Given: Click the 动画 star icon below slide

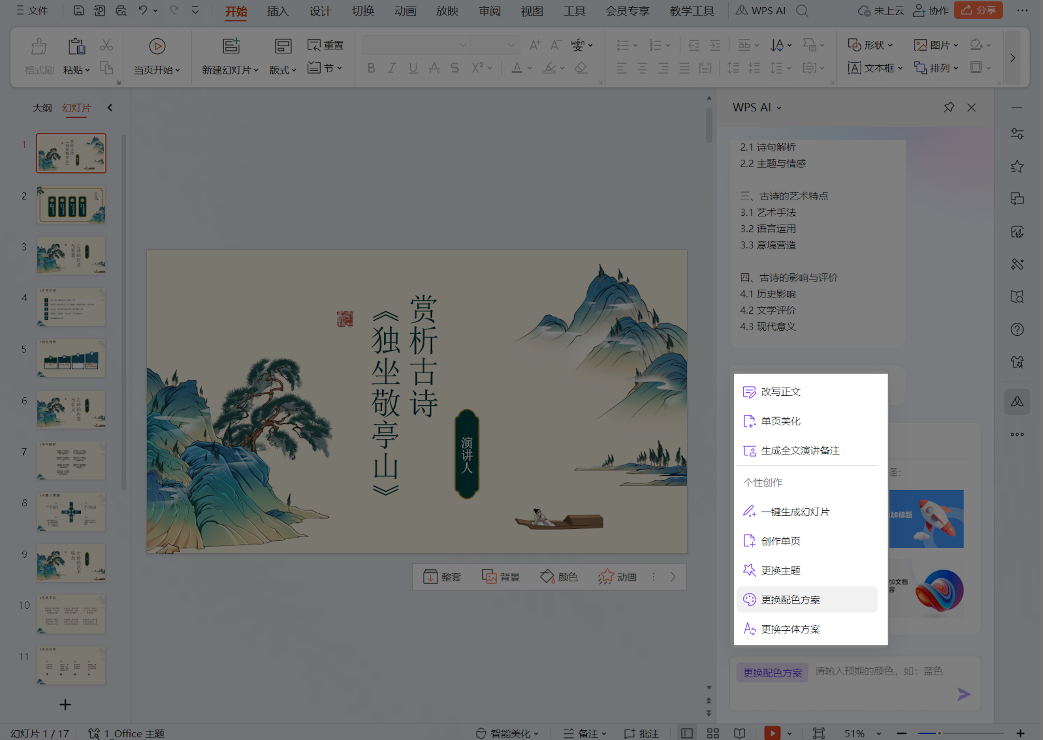Looking at the screenshot, I should tap(606, 576).
